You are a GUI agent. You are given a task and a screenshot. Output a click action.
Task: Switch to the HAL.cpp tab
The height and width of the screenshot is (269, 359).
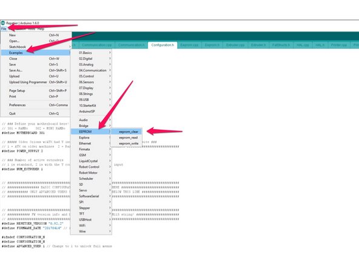click(x=303, y=45)
